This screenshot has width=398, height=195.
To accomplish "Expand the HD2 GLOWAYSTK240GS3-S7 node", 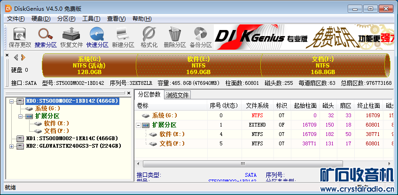I will [11, 146].
